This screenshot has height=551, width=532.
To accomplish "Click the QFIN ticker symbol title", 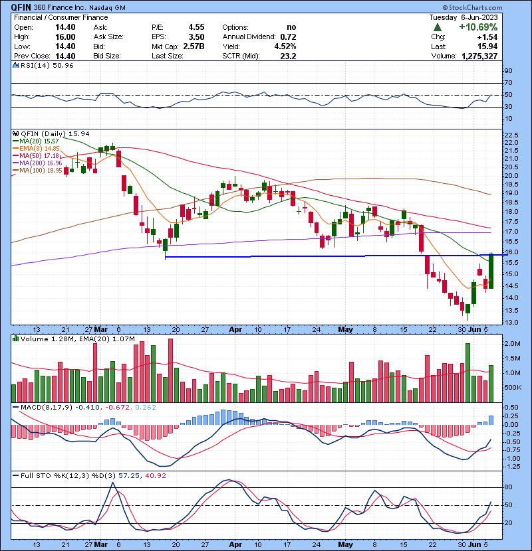I will pos(21,7).
